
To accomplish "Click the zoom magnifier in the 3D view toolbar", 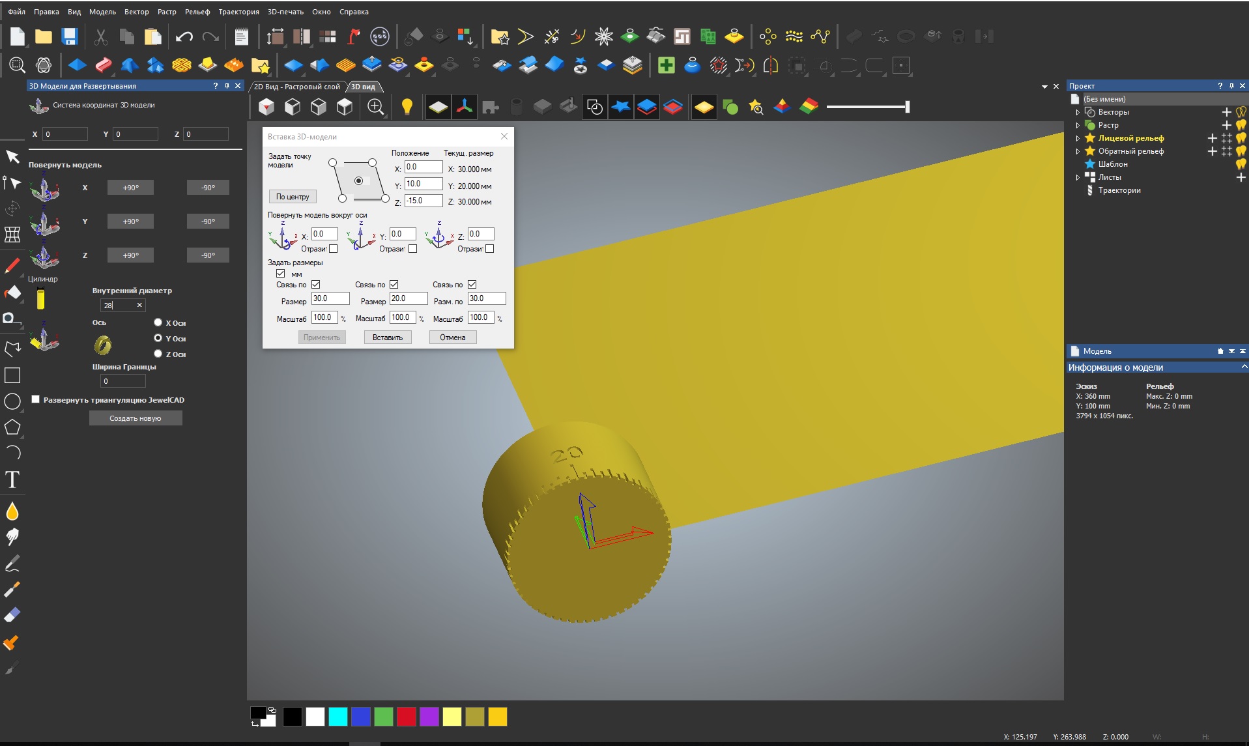I will (x=375, y=107).
